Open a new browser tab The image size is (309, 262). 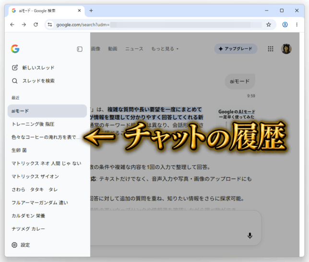click(91, 11)
